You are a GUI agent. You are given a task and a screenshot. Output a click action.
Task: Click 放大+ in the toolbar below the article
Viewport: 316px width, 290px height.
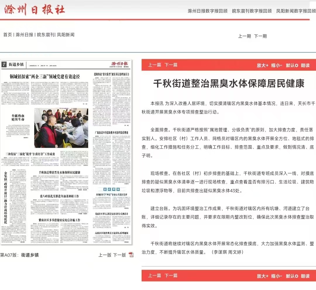point(262,276)
